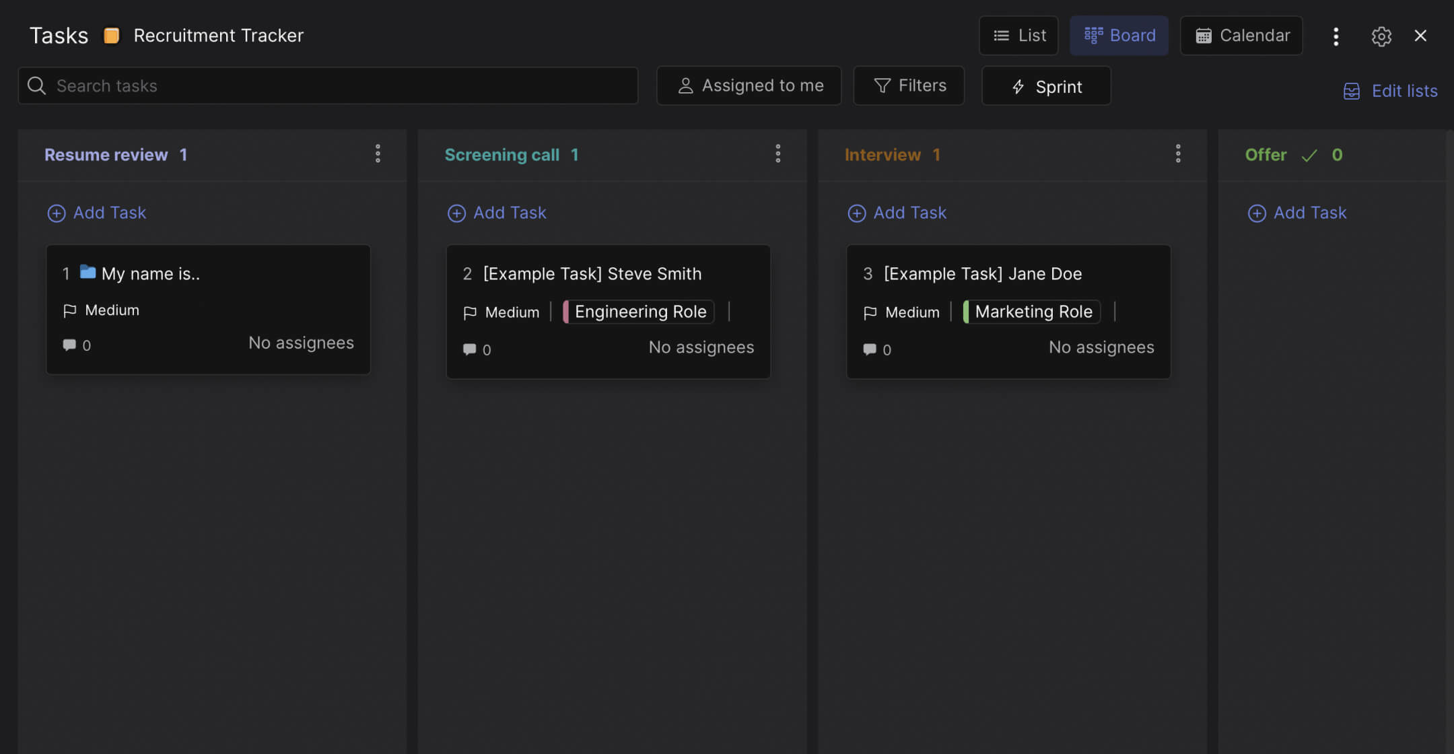Viewport: 1454px width, 754px height.
Task: Click the folder icon on 'My name is..' card
Action: (88, 272)
